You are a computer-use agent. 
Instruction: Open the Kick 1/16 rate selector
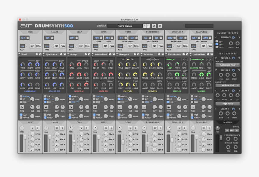(22, 46)
